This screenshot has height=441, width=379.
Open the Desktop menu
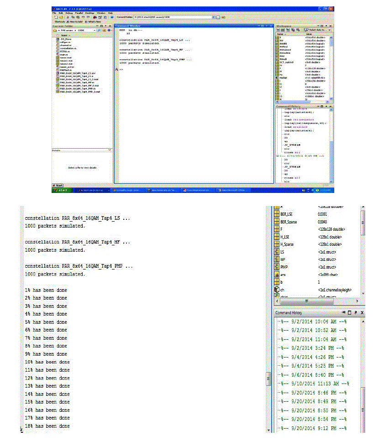click(x=89, y=13)
